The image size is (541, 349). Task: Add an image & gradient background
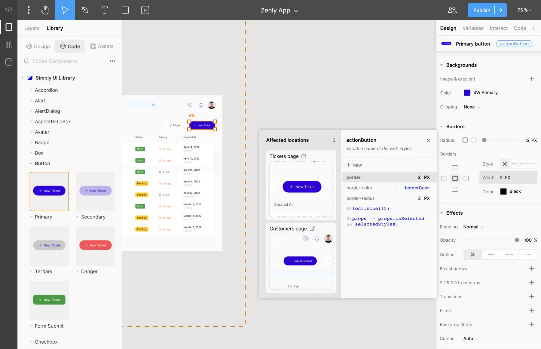pos(531,79)
